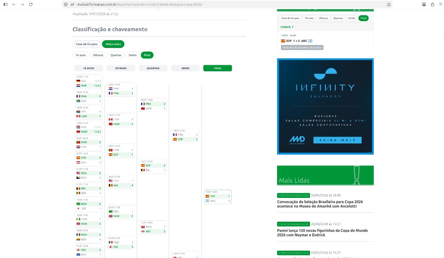444x258 pixels.
Task: Click the Atualizado 19/07/2026 às 21:55 text
Action: [x=95, y=14]
